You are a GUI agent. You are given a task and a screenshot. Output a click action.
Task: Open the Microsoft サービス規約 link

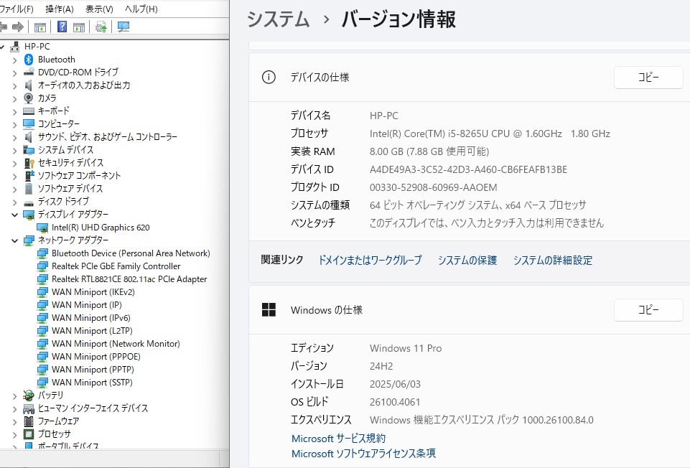coord(338,439)
